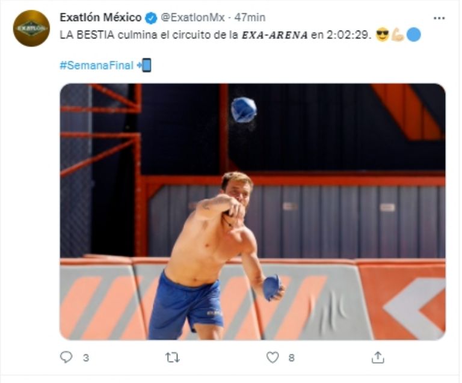Click the Exatlón México display name

tap(100, 18)
